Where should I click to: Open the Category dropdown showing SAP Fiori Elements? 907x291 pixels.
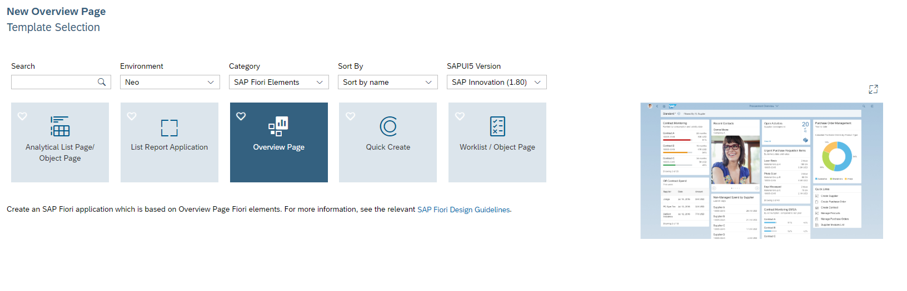coord(279,82)
